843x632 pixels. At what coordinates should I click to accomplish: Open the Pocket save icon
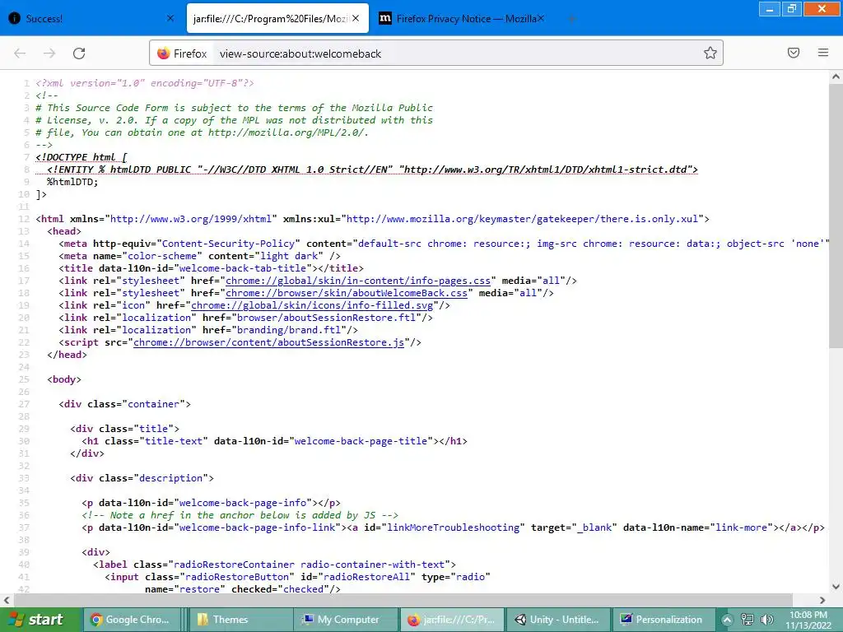794,53
